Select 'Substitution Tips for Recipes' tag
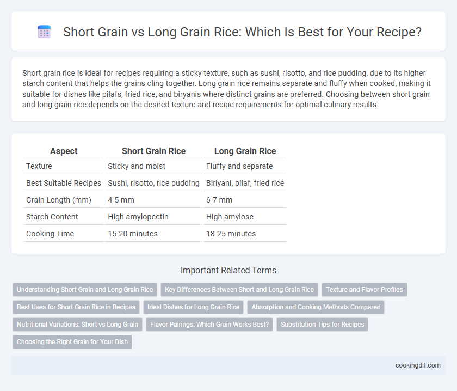Image resolution: width=457 pixels, height=391 pixels. 322,325
